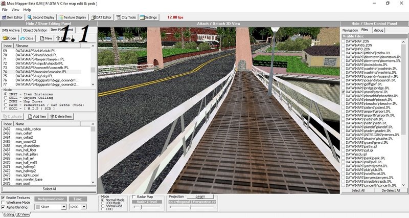This screenshot has width=409, height=218.
Task: Select DATA\MAPS\mansion\mansion.IPL file row
Action: tap(41, 72)
